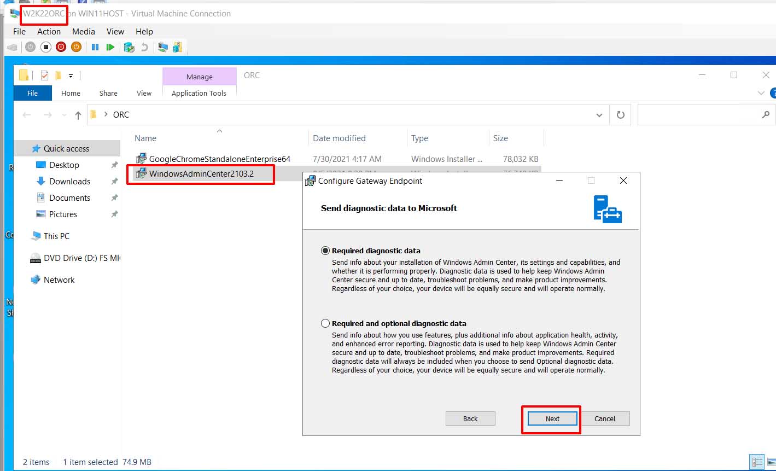Go forward in File Explorer
776x471 pixels.
48,115
